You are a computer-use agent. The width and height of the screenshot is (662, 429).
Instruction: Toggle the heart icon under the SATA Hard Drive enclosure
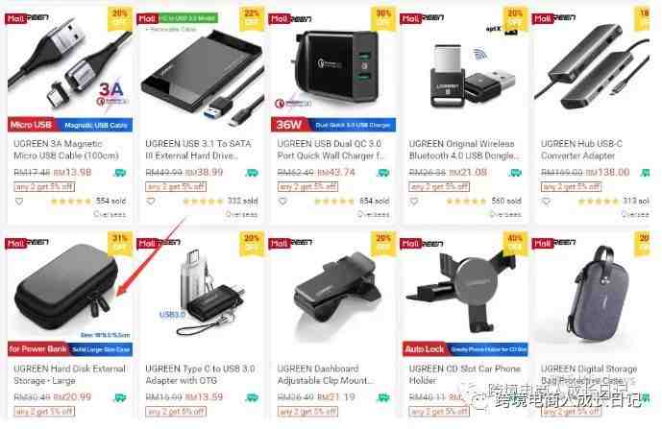(x=151, y=202)
